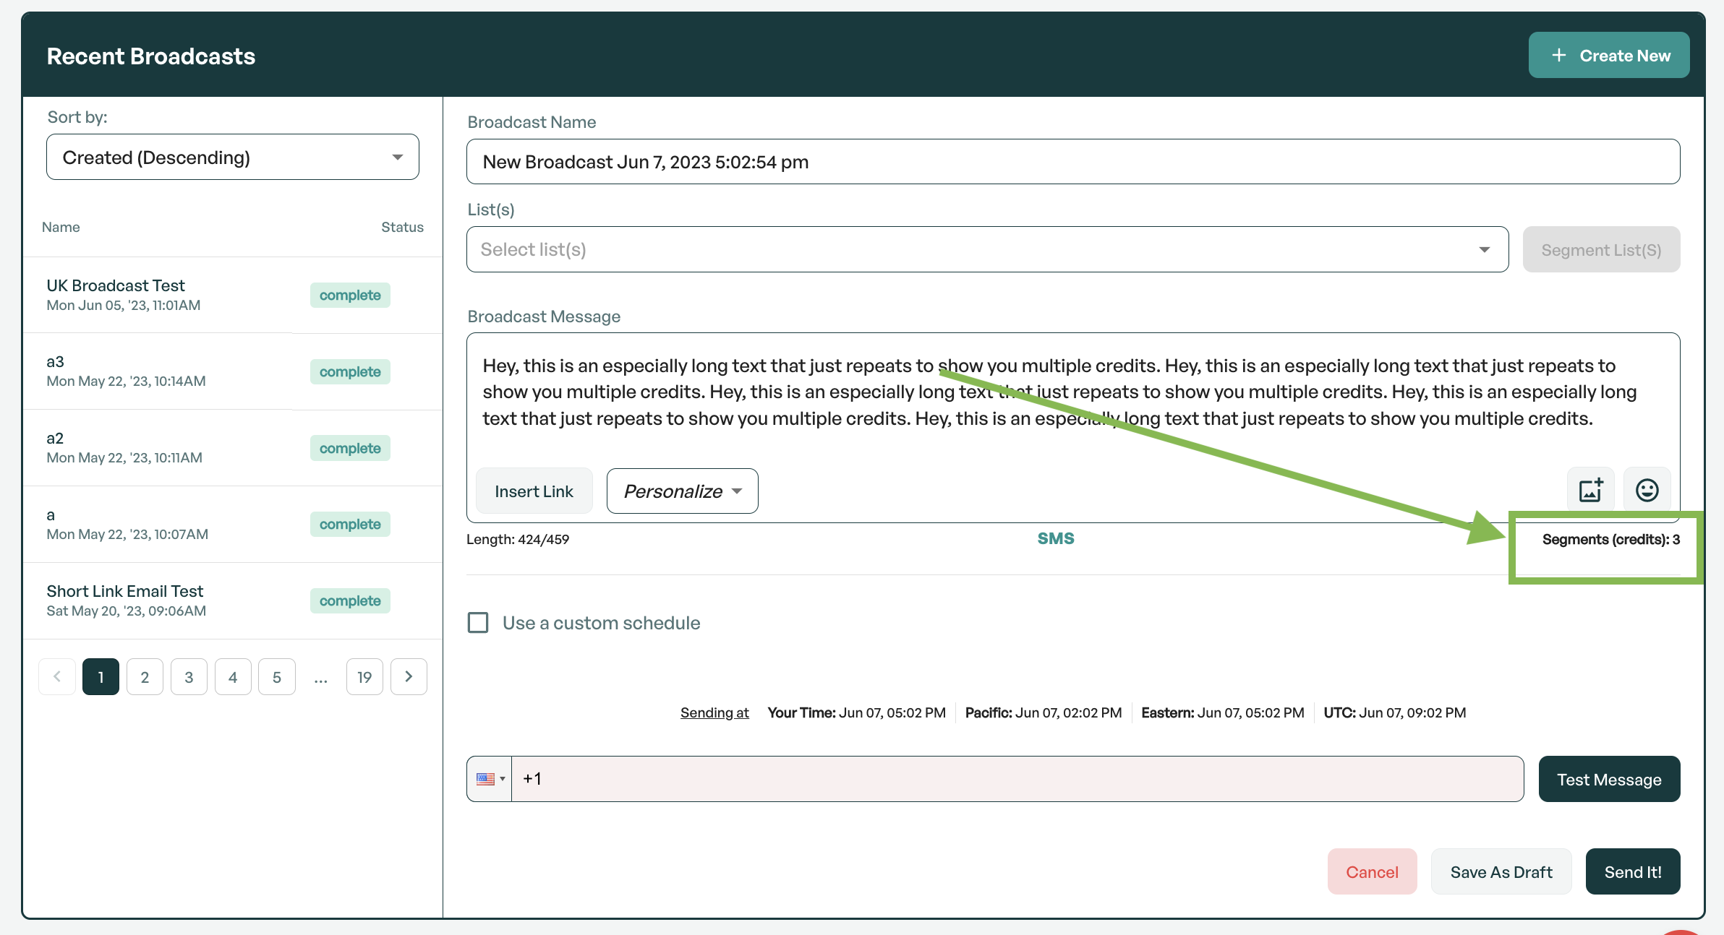This screenshot has height=935, width=1724.
Task: Expand the Select list(s) dropdown
Action: click(987, 250)
